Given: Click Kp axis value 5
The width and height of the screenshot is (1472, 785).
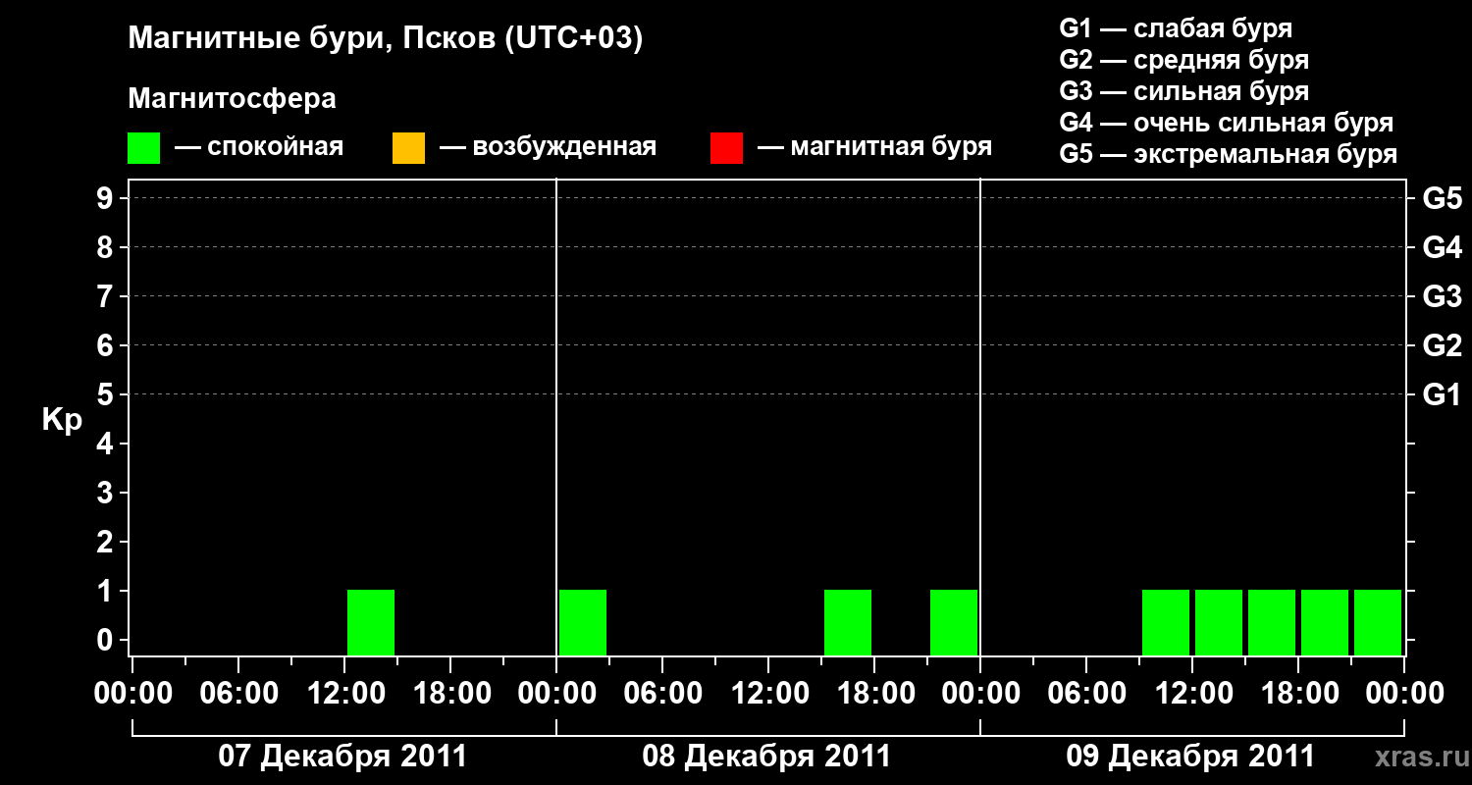Looking at the screenshot, I should pos(106,394).
